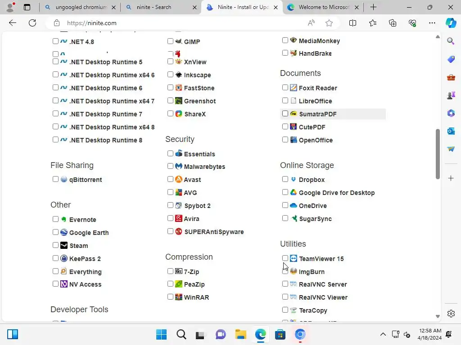Image resolution: width=461 pixels, height=345 pixels.
Task: Open a new browser tab
Action: (373, 7)
